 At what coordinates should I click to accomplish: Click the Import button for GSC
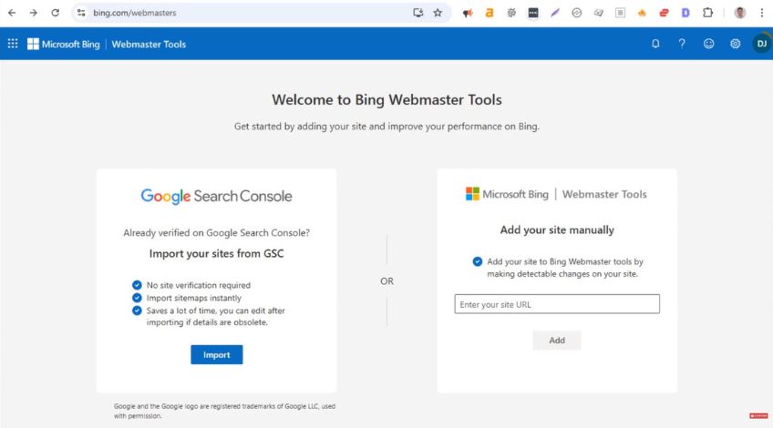click(216, 354)
